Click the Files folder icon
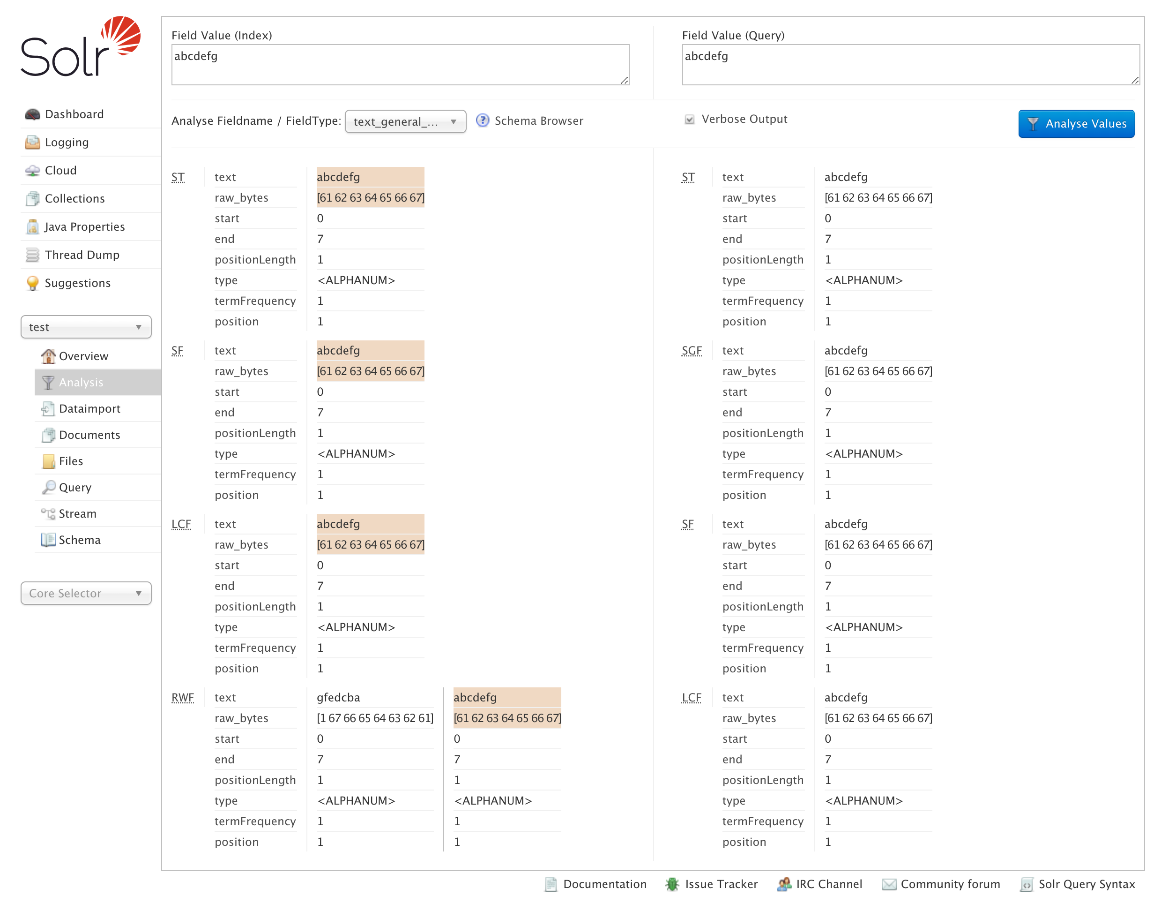This screenshot has height=904, width=1161. (x=49, y=461)
